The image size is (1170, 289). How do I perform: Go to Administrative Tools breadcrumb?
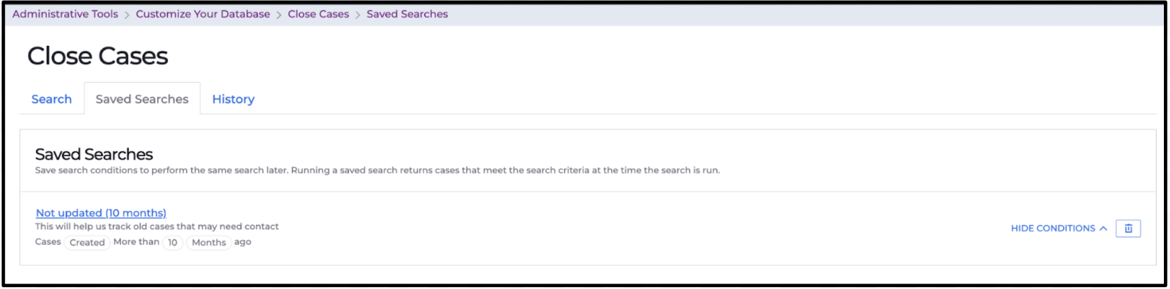tap(65, 14)
